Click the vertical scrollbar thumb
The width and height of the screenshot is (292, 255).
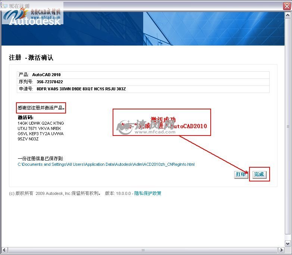tap(288, 126)
